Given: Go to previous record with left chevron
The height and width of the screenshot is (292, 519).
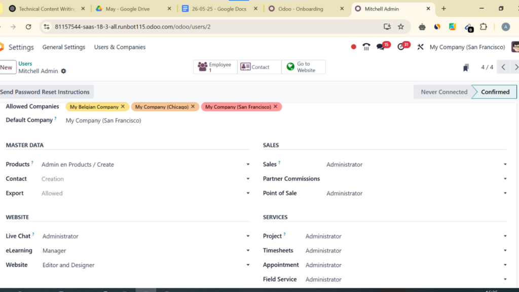Looking at the screenshot, I should click(x=503, y=67).
